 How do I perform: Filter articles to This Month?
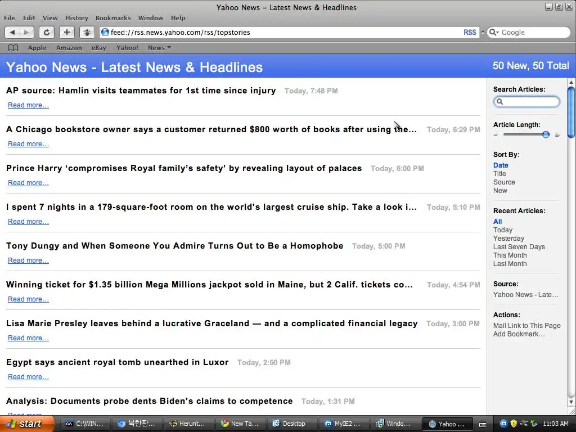[x=510, y=255]
